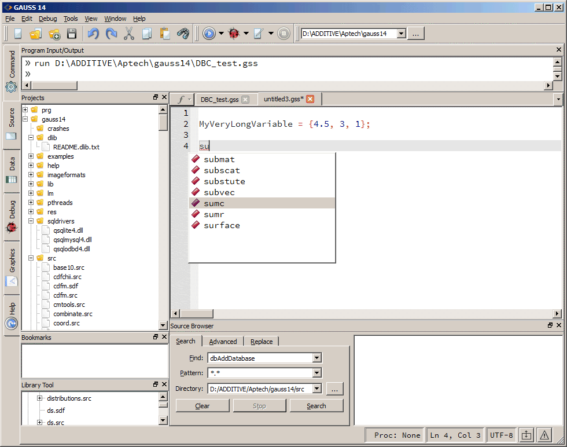Open the Graphics page sidebar tab
567x447 pixels.
tap(12, 268)
